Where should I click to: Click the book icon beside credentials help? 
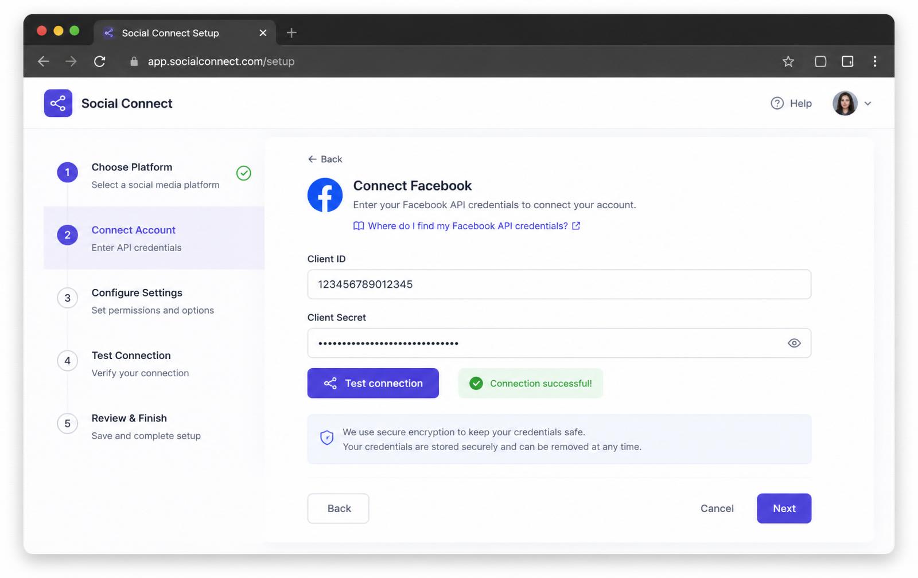359,226
